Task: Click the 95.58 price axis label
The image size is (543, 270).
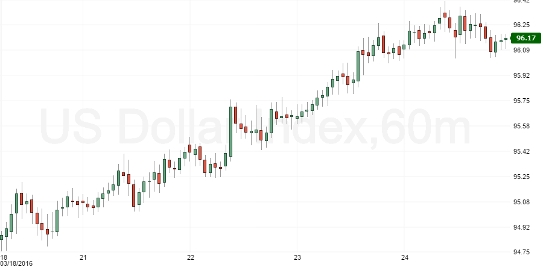Action: point(521,126)
